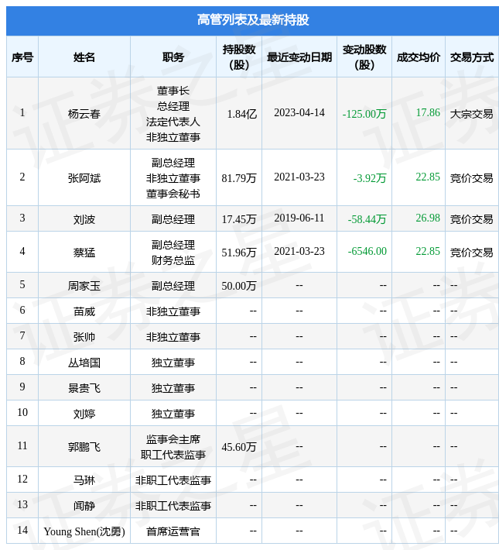Image resolution: width=499 pixels, height=550 pixels.
Task: Click 独立董事 in 丛培国's row
Action: coord(173,363)
